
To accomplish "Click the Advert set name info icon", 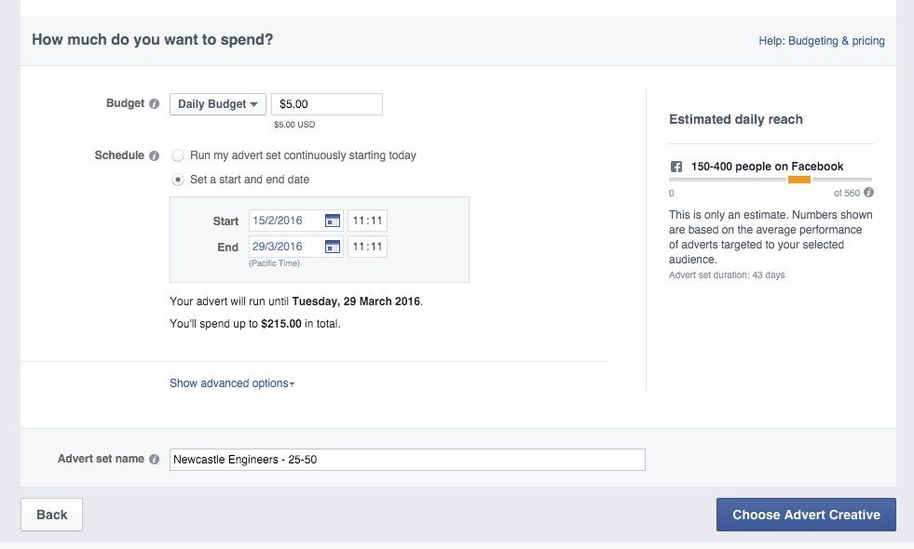I will pos(155,459).
